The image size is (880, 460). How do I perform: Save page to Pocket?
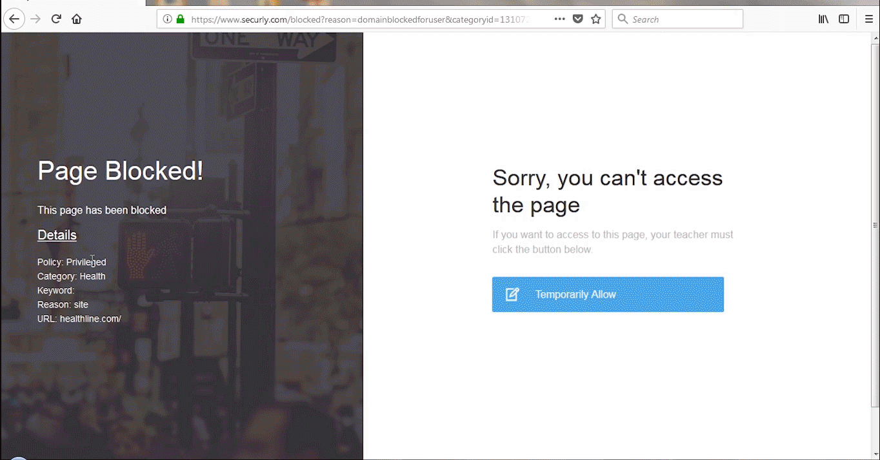point(578,19)
